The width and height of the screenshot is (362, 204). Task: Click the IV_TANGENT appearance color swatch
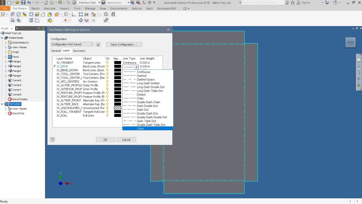click(x=117, y=62)
